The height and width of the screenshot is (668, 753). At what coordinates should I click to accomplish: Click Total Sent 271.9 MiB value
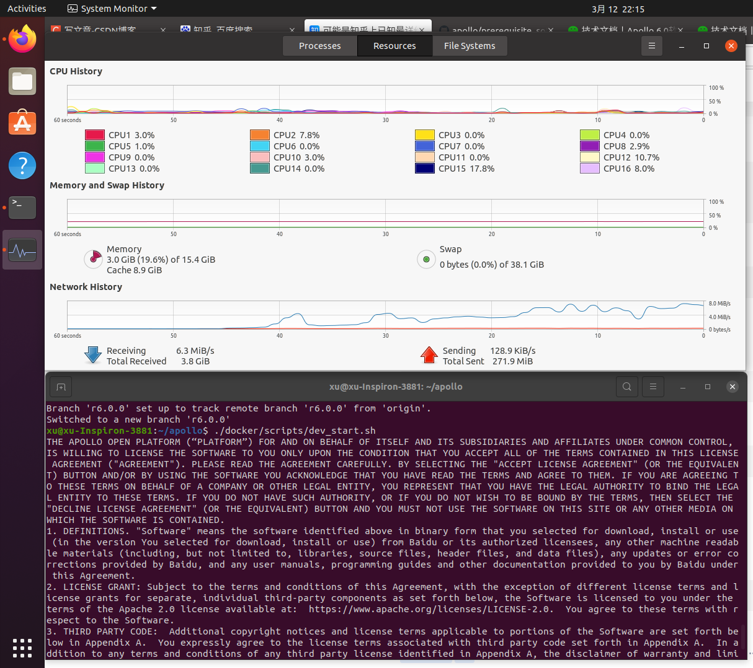tap(512, 361)
